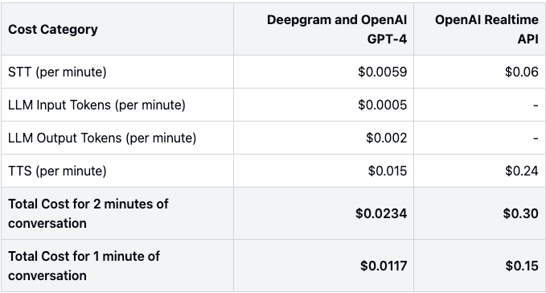Click the $0.24 Realtime TTS cell
This screenshot has height=293, width=546.
[x=521, y=171]
